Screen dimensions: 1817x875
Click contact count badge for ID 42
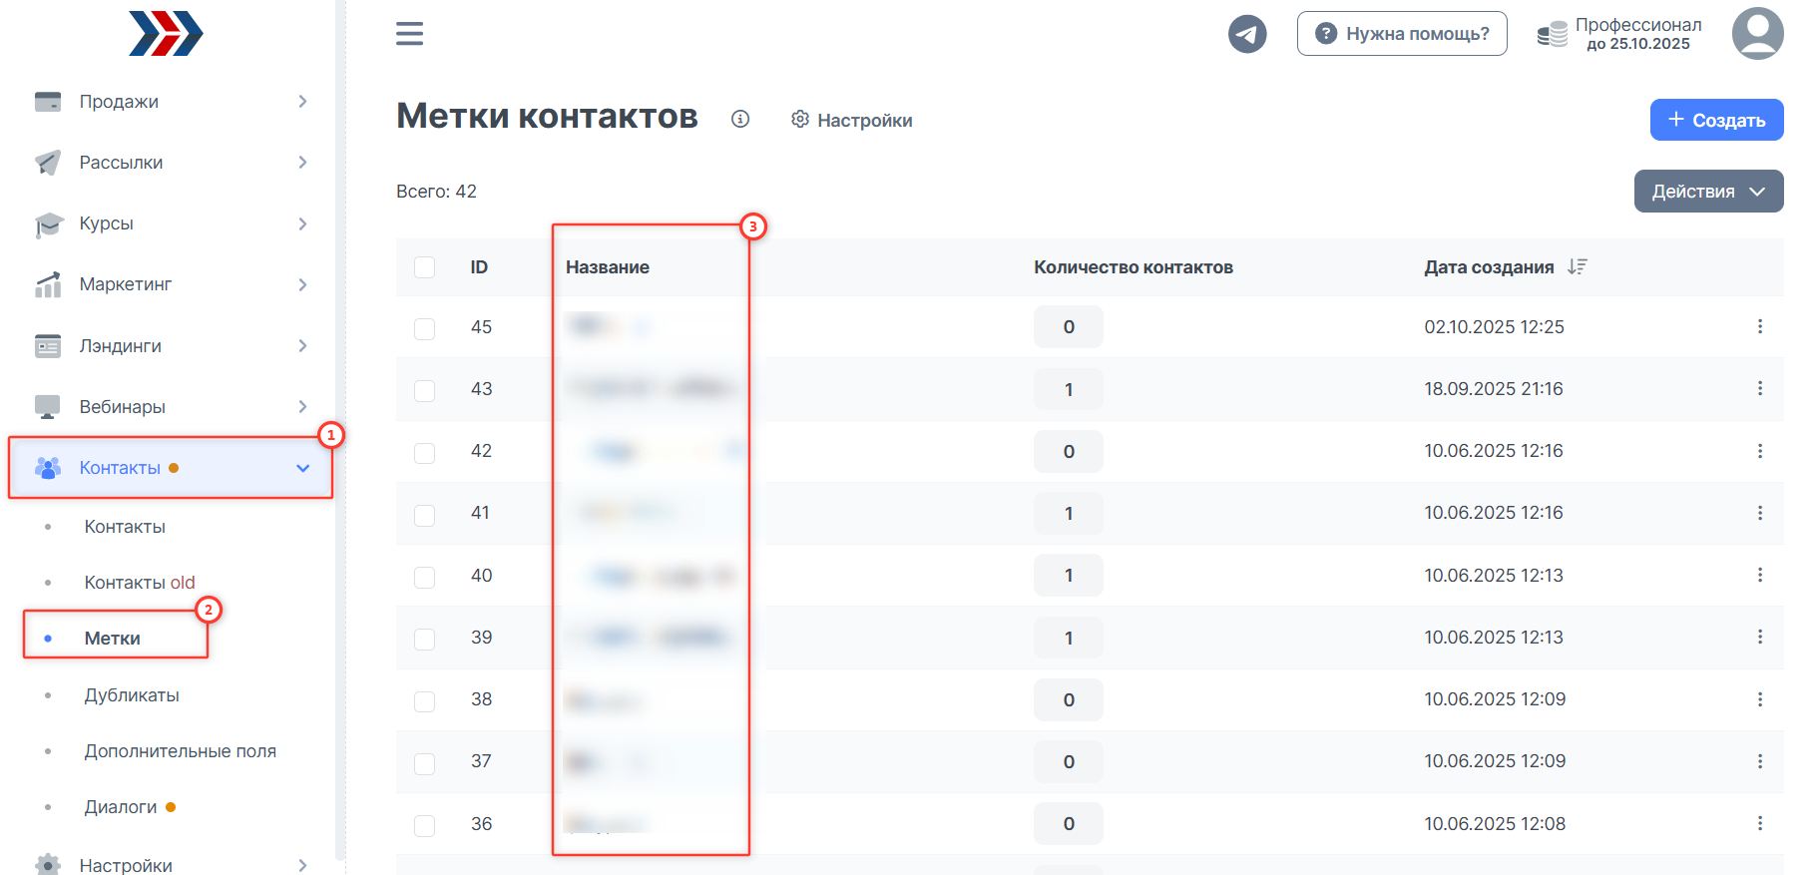click(1068, 451)
